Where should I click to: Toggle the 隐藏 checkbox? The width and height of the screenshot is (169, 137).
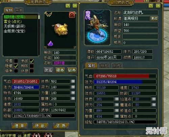(16, 66)
